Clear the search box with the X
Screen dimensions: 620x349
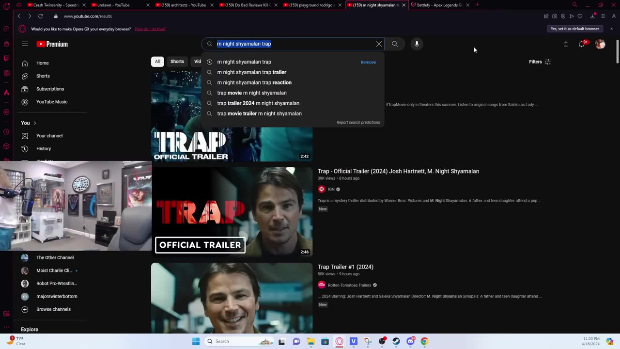379,44
